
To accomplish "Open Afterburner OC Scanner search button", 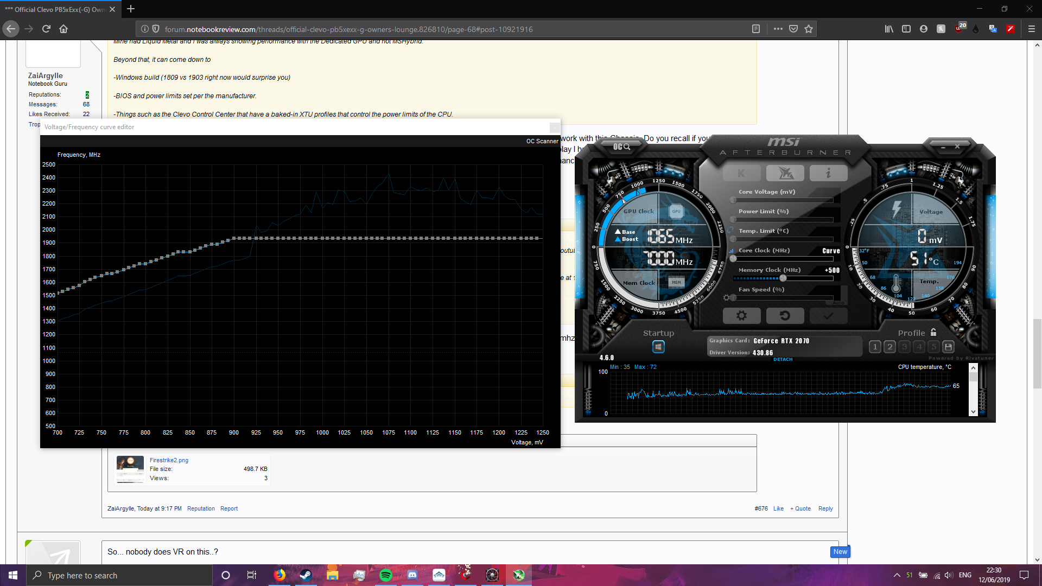I will pos(621,146).
